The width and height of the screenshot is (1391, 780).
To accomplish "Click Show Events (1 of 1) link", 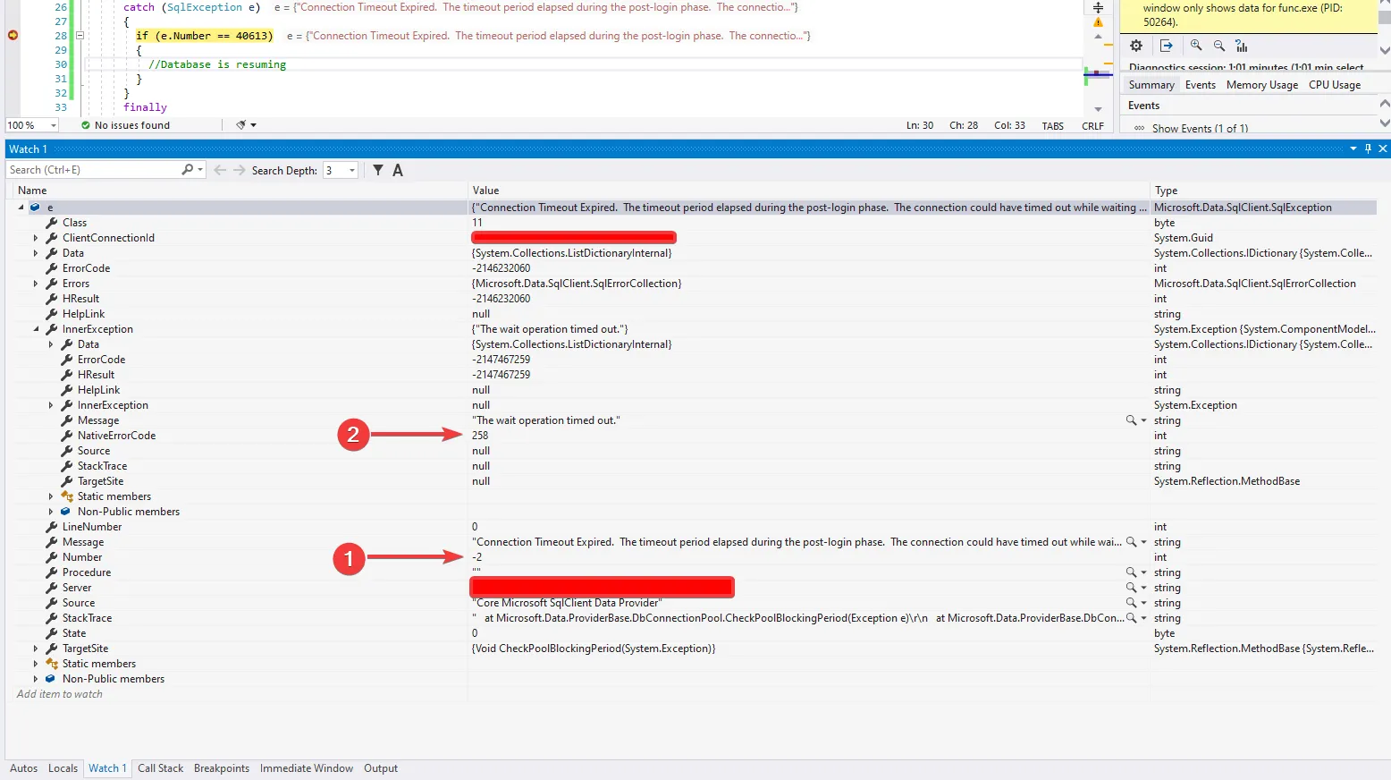I will pyautogui.click(x=1200, y=128).
